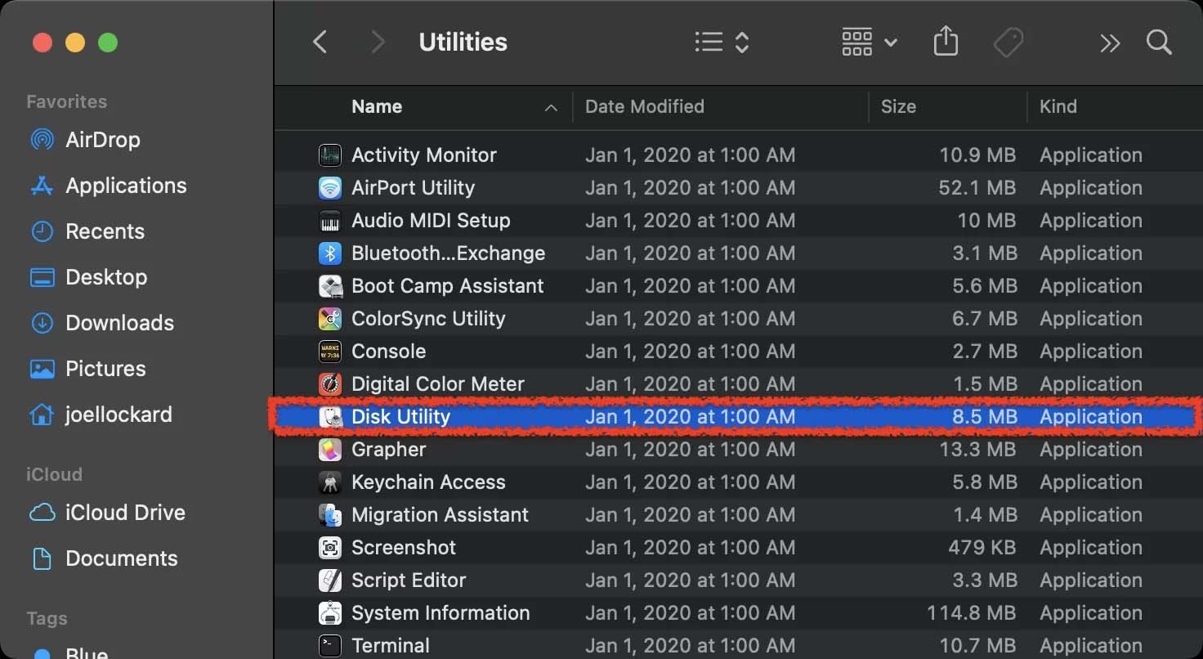Select the Screenshot app icon
1203x659 pixels.
[329, 547]
